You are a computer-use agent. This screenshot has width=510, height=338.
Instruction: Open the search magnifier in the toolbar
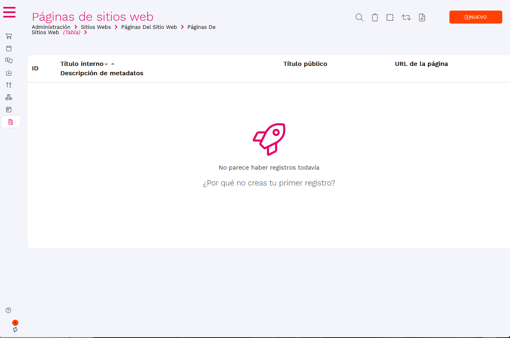coord(359,17)
